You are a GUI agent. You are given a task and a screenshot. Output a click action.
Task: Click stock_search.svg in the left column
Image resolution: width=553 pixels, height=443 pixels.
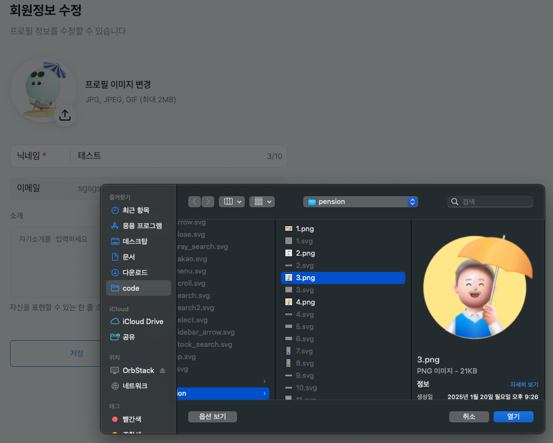204,345
